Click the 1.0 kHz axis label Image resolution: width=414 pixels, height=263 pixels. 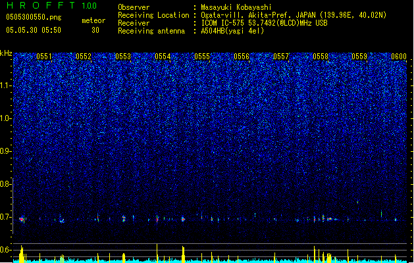click(x=5, y=118)
